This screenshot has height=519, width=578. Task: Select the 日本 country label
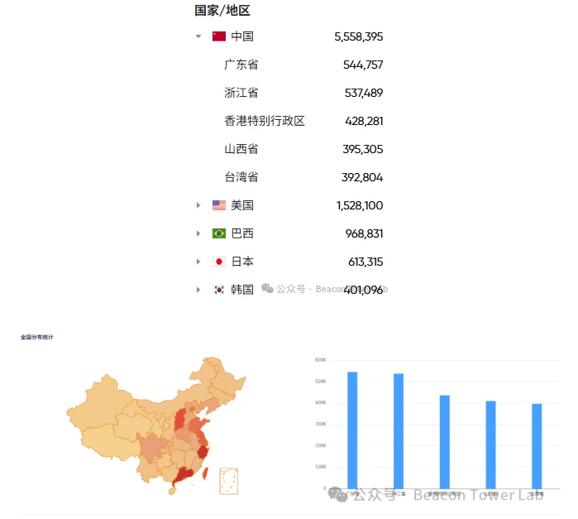coord(242,262)
